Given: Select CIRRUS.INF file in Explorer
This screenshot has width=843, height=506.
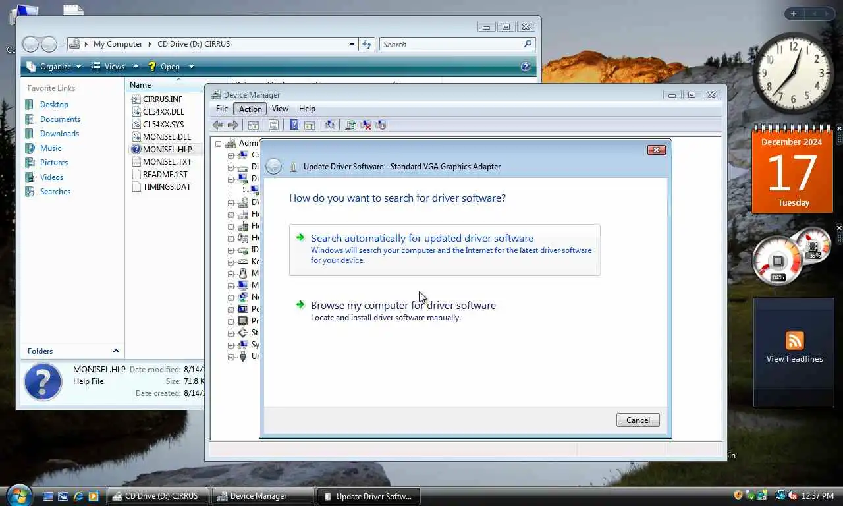Looking at the screenshot, I should (163, 99).
